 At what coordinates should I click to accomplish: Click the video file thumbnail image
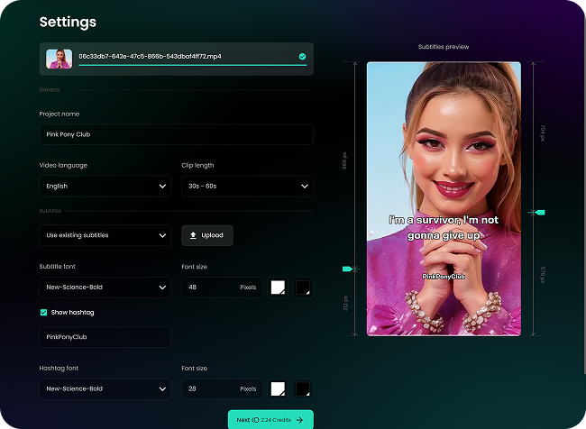(x=60, y=59)
